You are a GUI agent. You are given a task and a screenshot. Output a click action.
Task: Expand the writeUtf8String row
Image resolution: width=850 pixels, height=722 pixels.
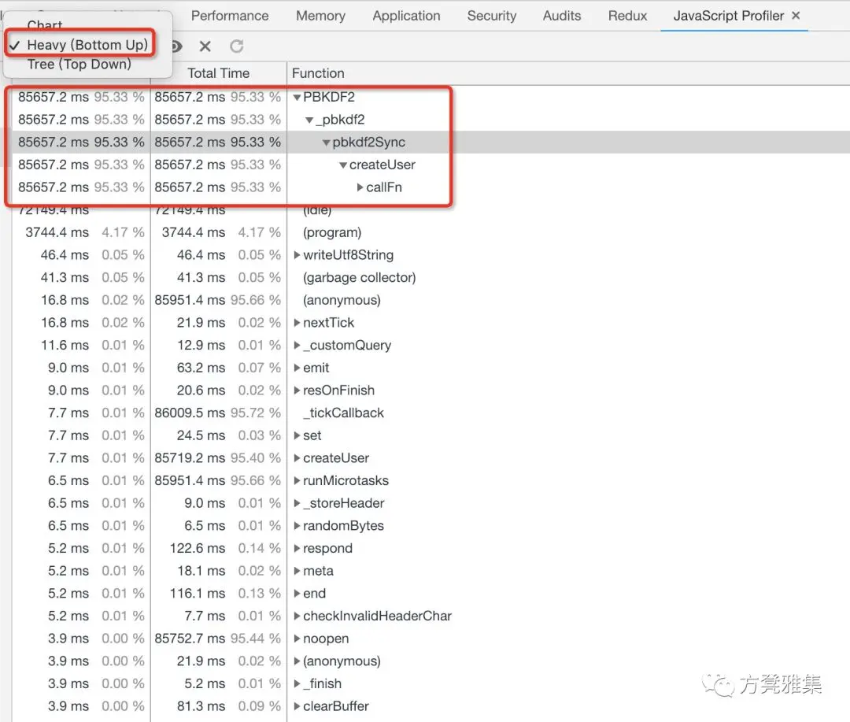click(297, 255)
